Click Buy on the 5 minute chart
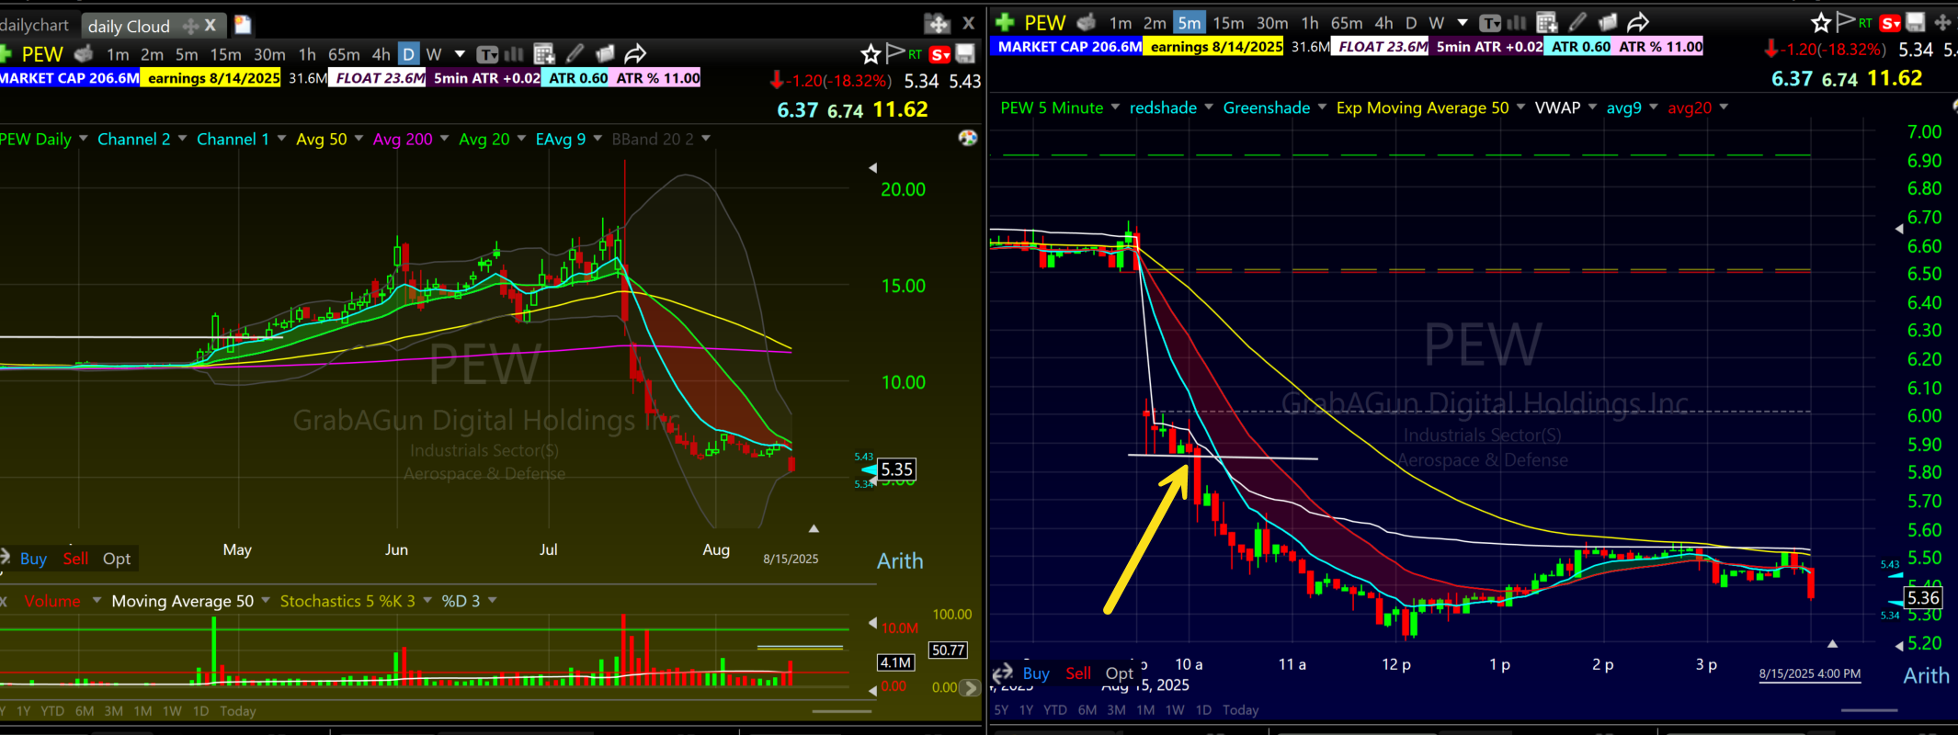This screenshot has width=1958, height=735. pyautogui.click(x=1036, y=673)
